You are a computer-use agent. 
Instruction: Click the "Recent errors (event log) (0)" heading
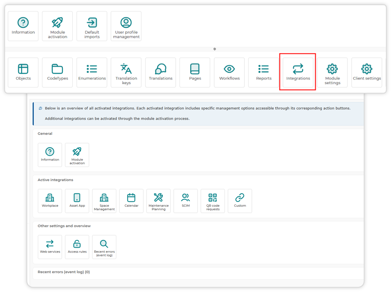coord(64,272)
